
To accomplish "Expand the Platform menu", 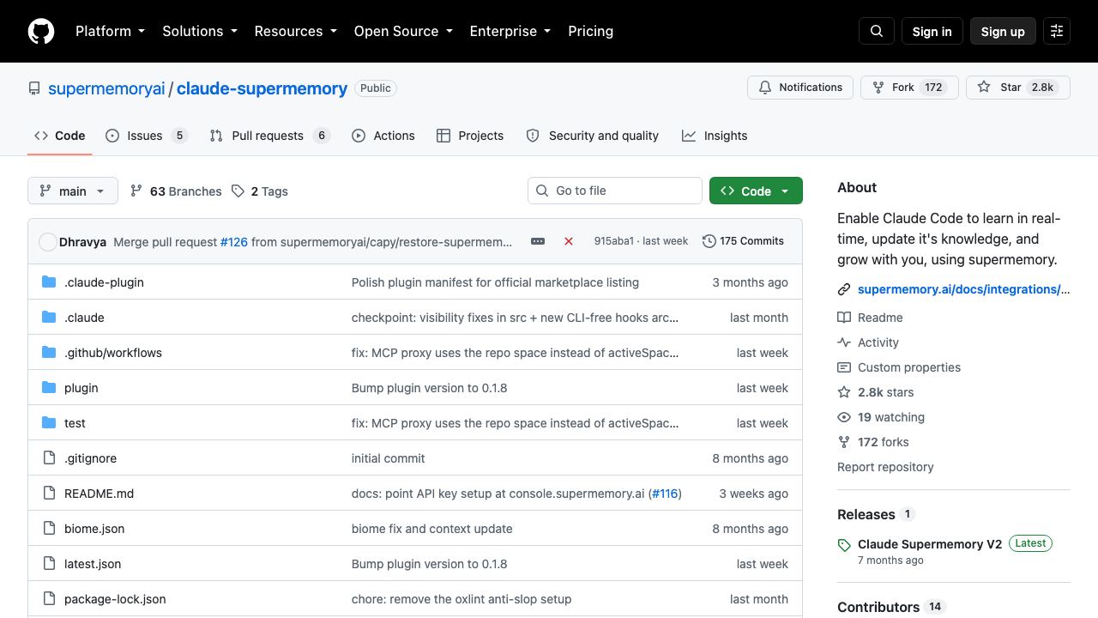I will coord(110,31).
